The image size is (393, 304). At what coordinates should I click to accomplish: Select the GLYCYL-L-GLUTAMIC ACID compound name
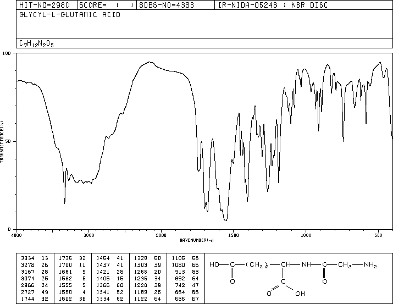point(70,15)
